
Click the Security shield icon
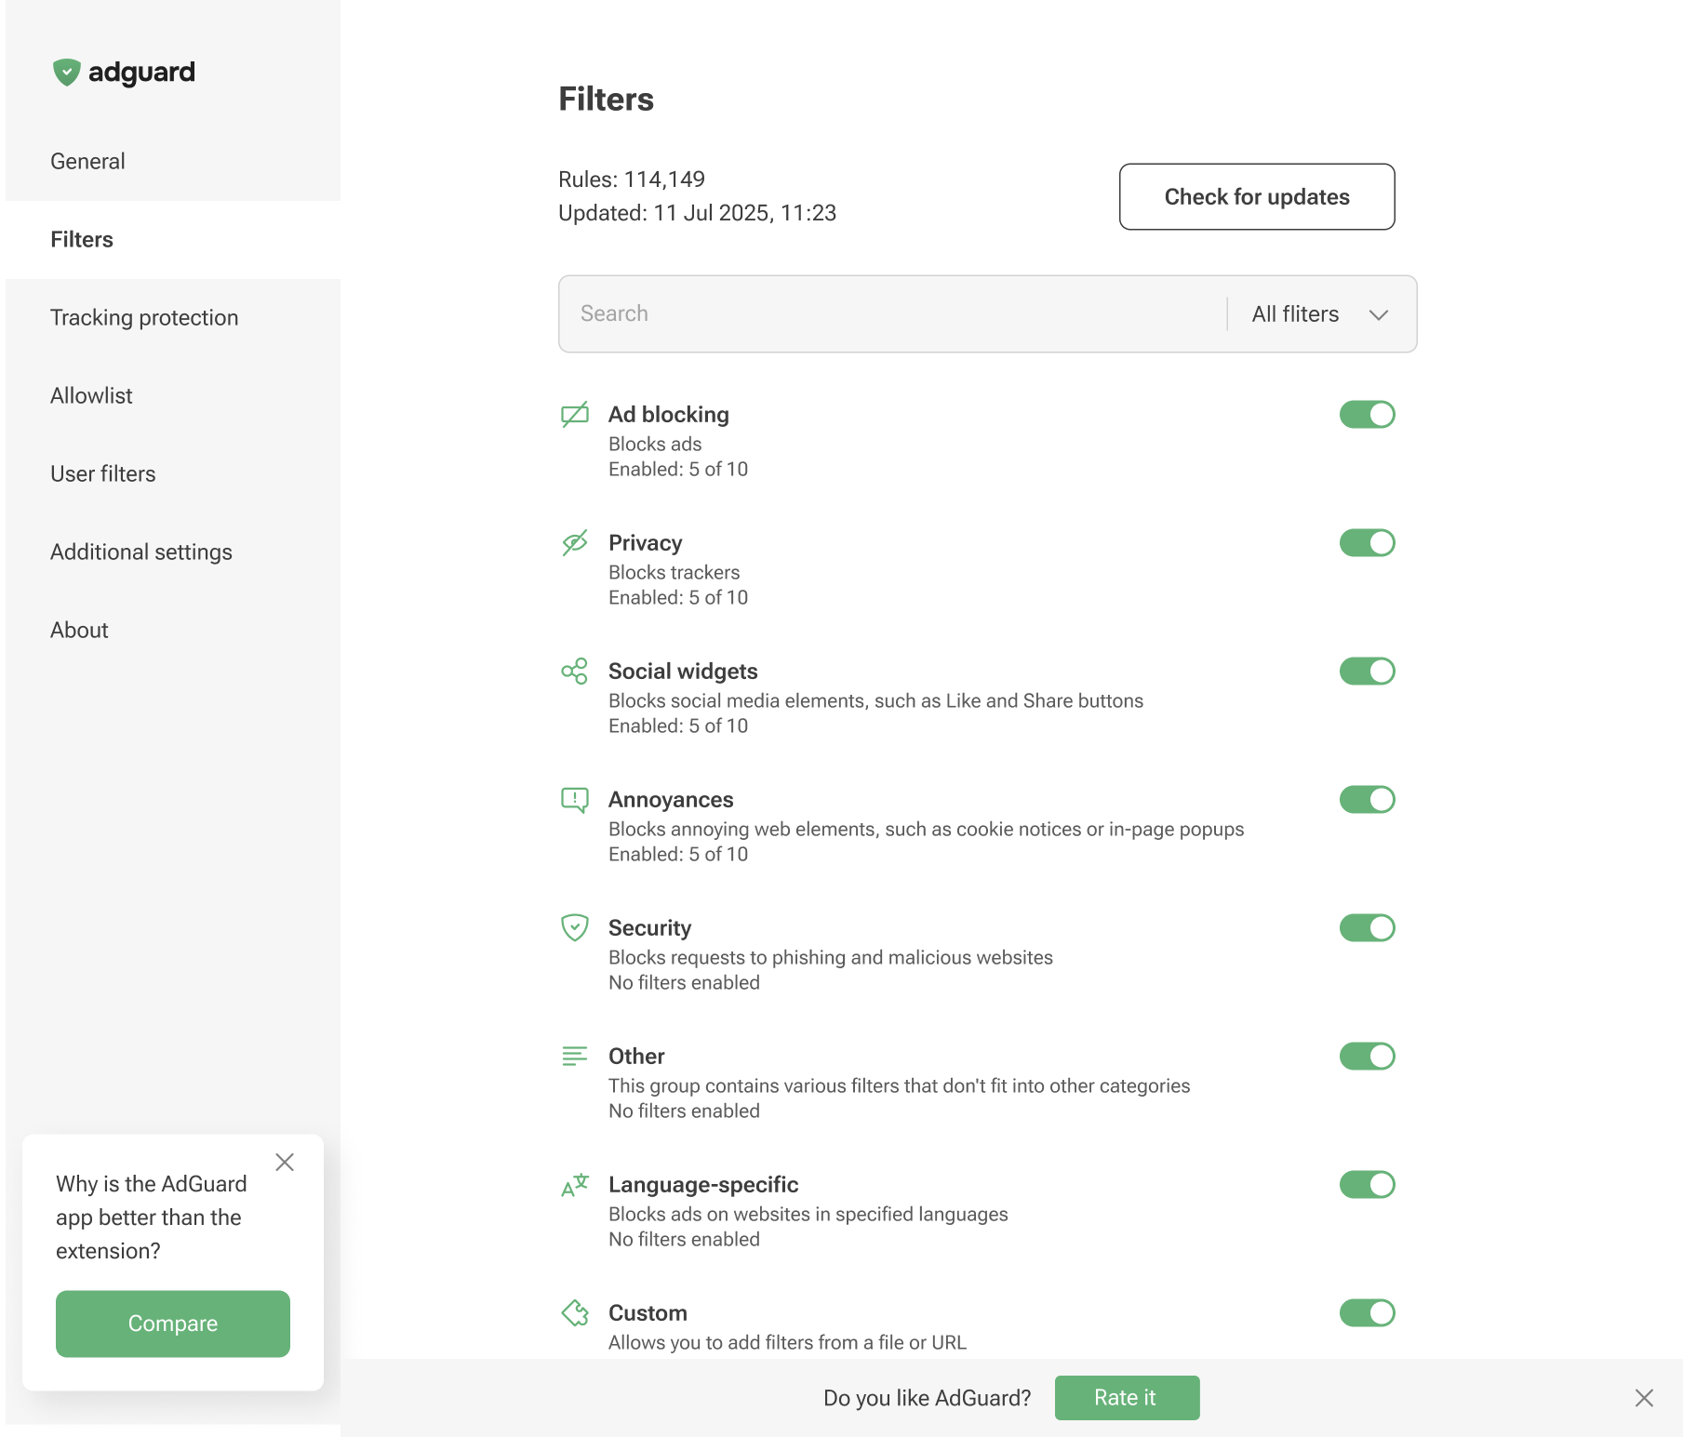575,927
